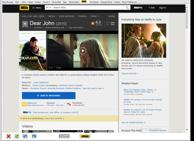194x141 pixels.
Task: Open the 228 user reviews link
Action: tap(50, 105)
